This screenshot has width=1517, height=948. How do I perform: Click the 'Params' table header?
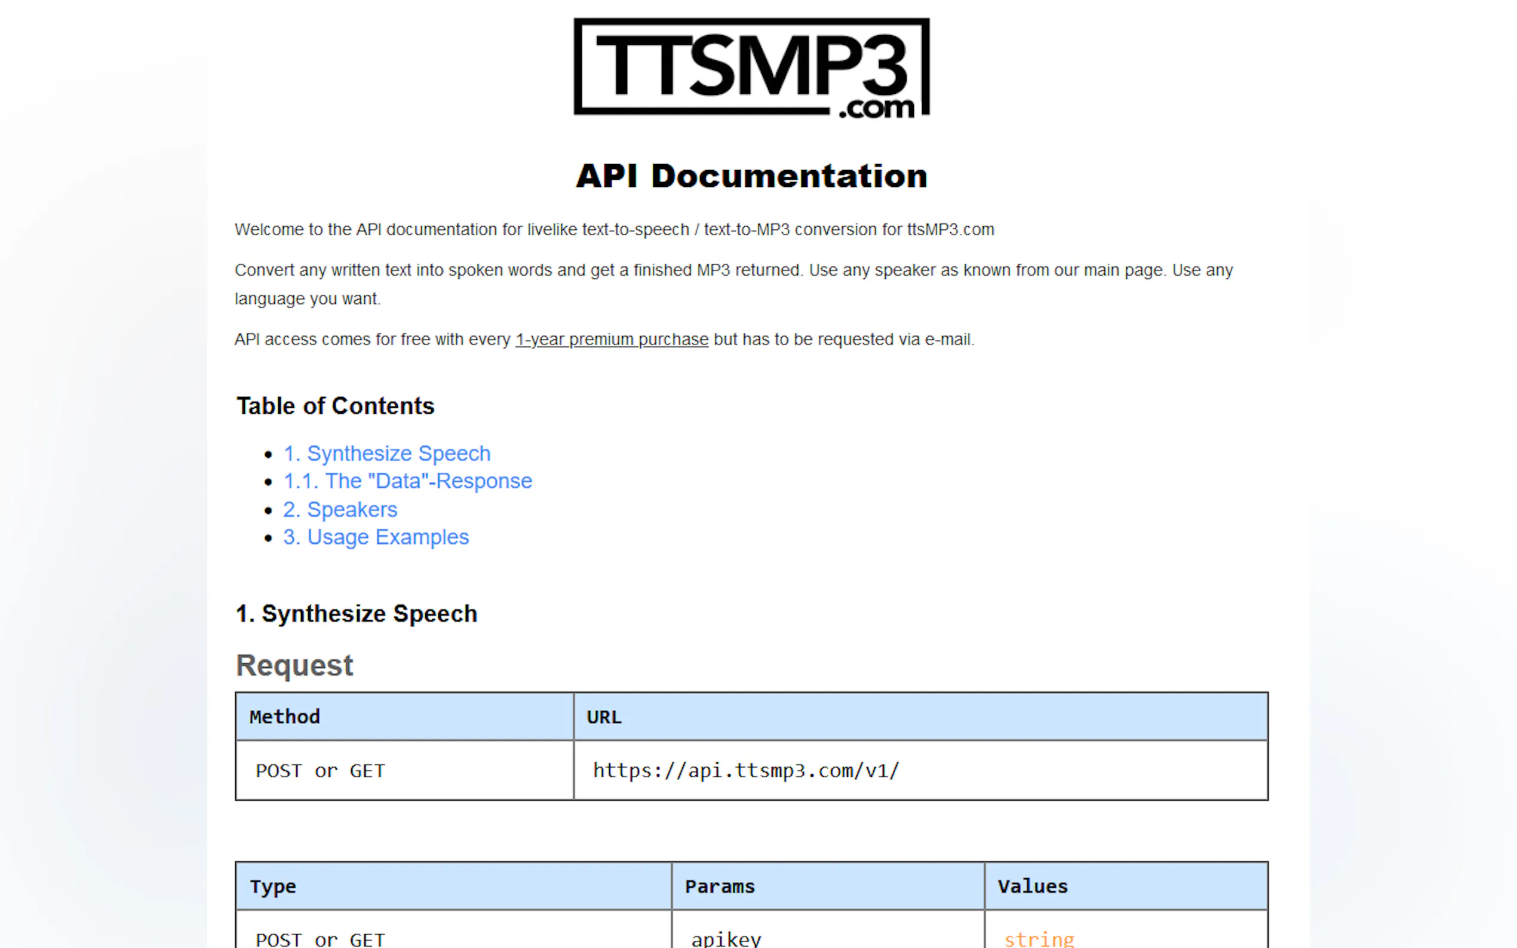tap(828, 886)
